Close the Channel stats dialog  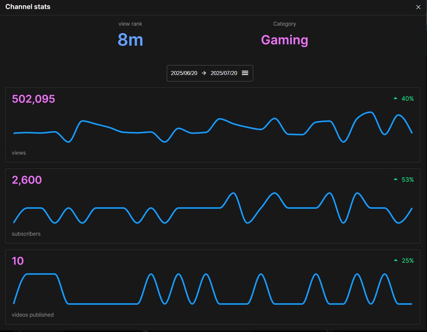tap(418, 7)
